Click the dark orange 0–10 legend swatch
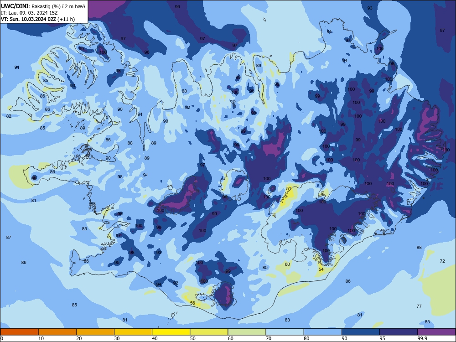 (x=19, y=332)
